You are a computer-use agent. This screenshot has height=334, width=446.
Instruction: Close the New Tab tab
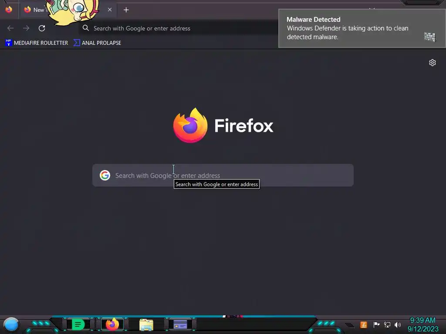(x=109, y=10)
